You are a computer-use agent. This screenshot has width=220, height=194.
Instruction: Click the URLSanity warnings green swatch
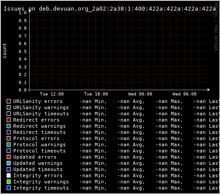(x=8, y=107)
